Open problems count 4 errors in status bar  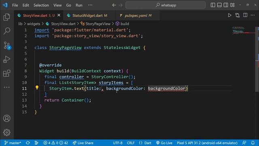coord(56,143)
